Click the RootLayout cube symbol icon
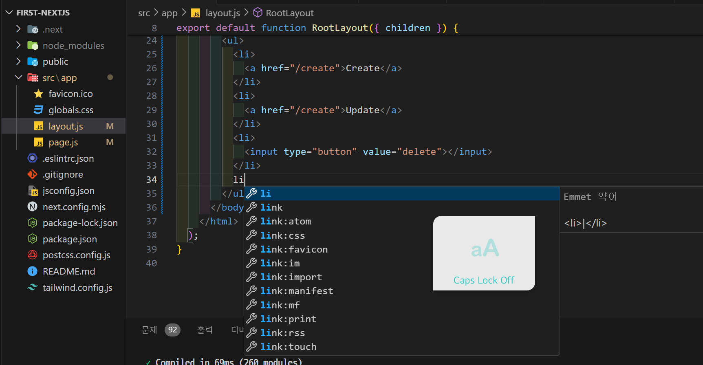 click(258, 13)
